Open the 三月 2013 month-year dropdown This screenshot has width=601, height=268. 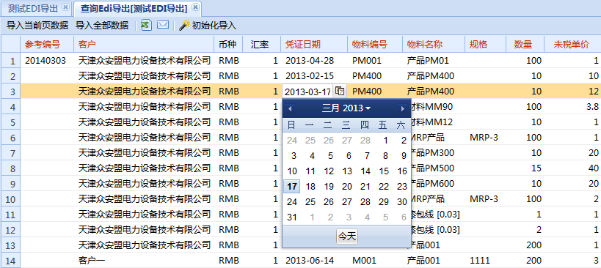(x=346, y=108)
